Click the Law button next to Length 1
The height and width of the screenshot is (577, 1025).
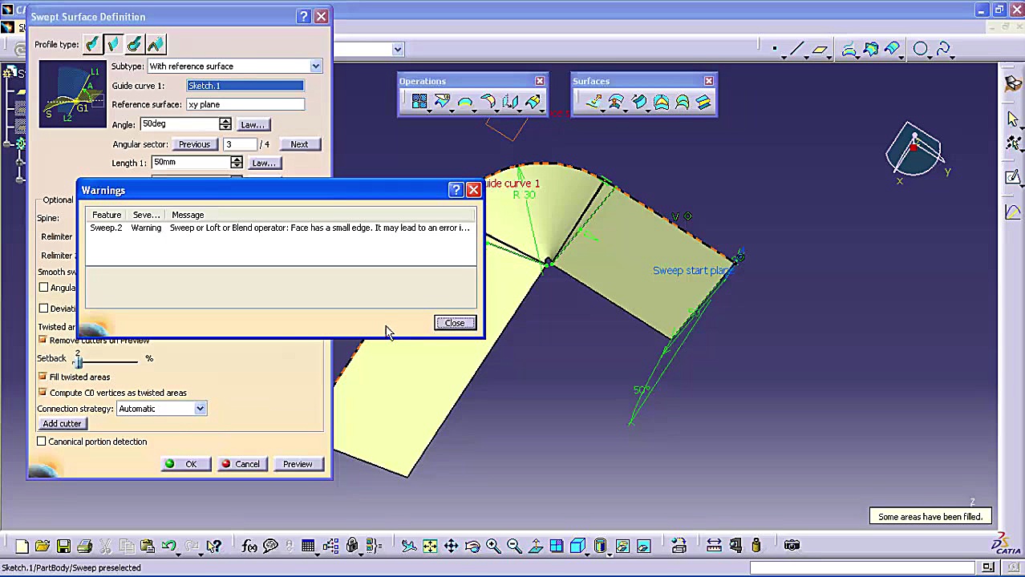264,163
